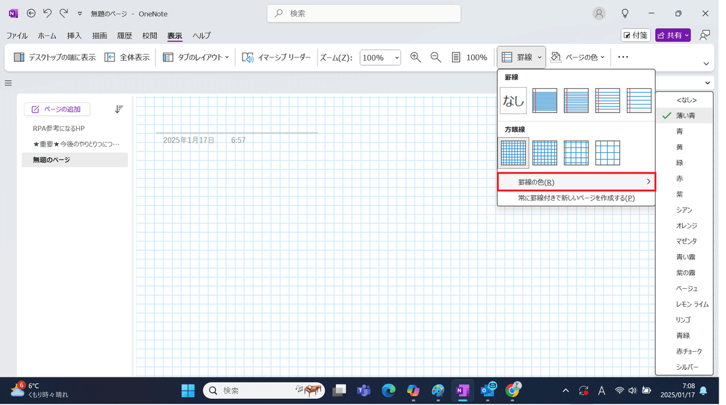Image resolution: width=726 pixels, height=405 pixels.
Task: Switch to the 描画 ribbon tab
Action: [x=99, y=36]
